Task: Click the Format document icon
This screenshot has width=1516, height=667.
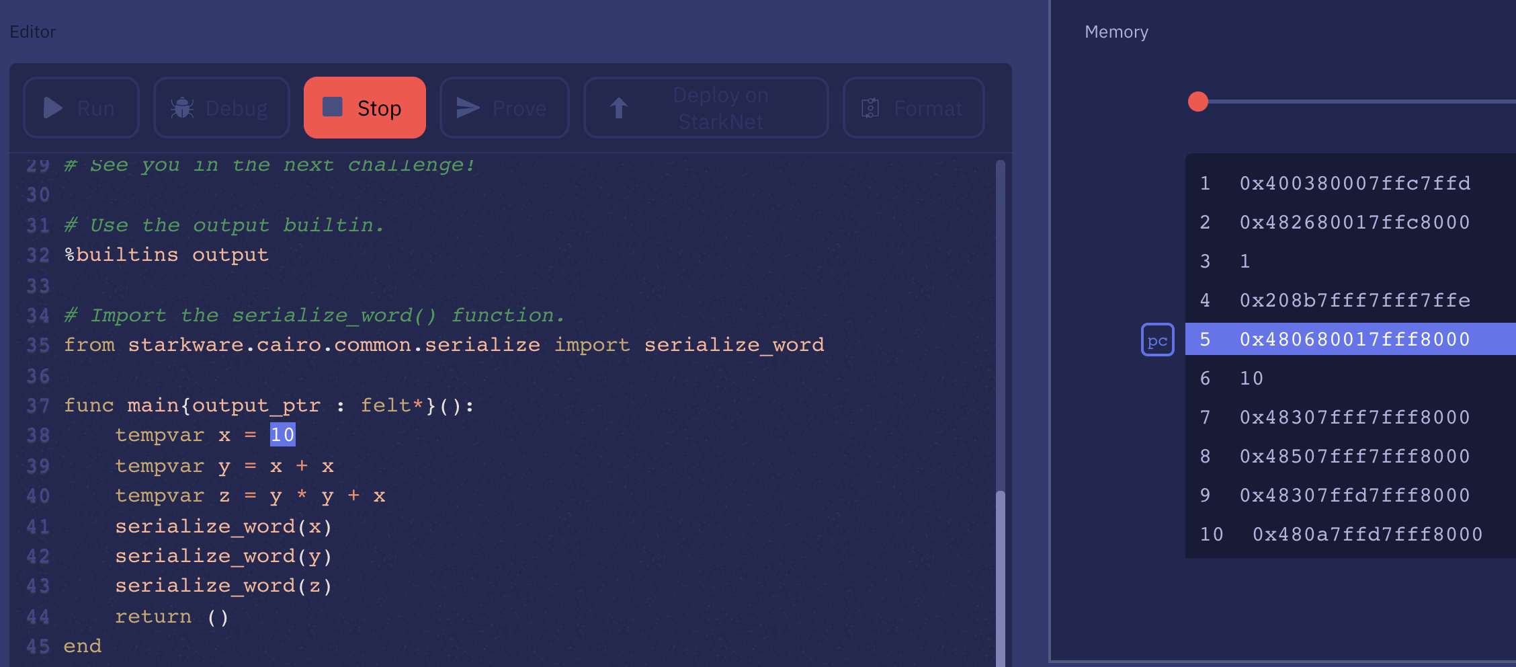Action: (x=870, y=108)
